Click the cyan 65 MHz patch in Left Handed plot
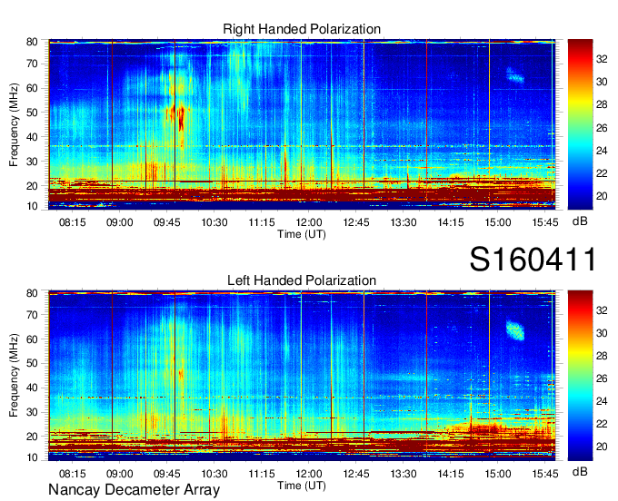Image resolution: width=618 pixels, height=501 pixels. pyautogui.click(x=515, y=330)
